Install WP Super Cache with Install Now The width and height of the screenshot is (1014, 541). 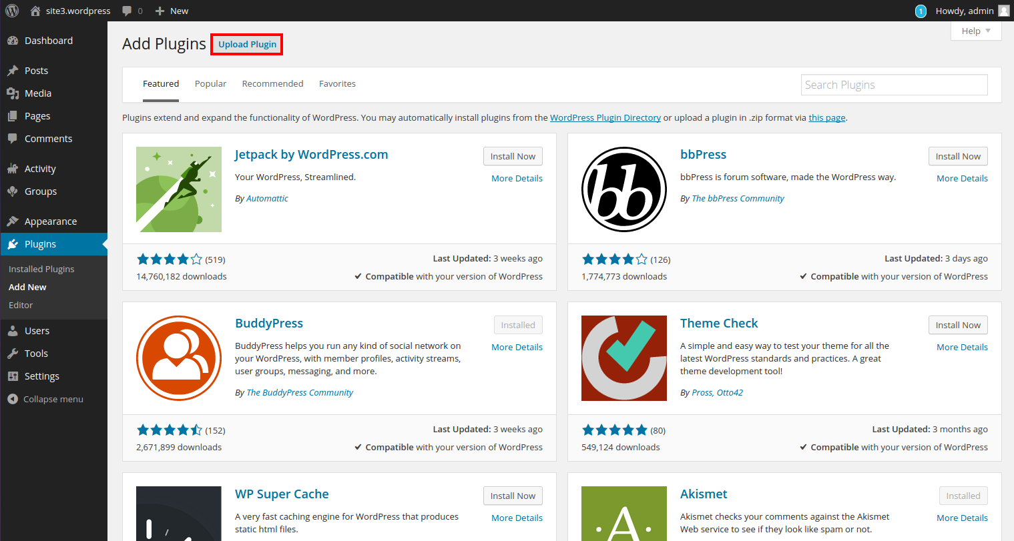coord(513,496)
